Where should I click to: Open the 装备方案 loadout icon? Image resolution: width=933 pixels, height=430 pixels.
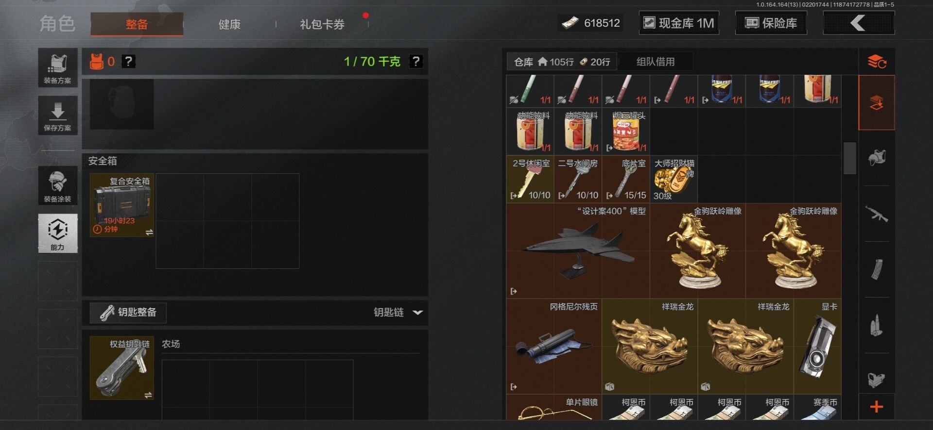click(58, 67)
